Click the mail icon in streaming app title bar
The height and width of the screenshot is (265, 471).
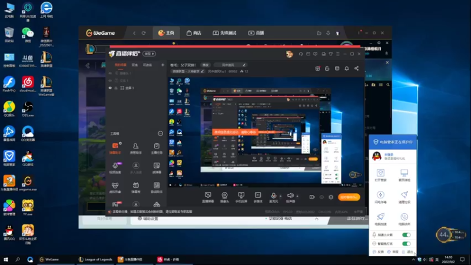[x=308, y=54]
